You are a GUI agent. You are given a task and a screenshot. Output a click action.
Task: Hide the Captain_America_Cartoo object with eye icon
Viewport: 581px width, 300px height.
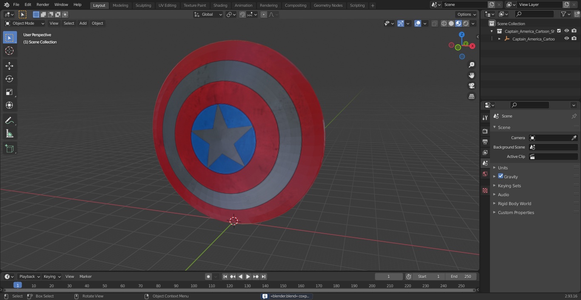567,39
